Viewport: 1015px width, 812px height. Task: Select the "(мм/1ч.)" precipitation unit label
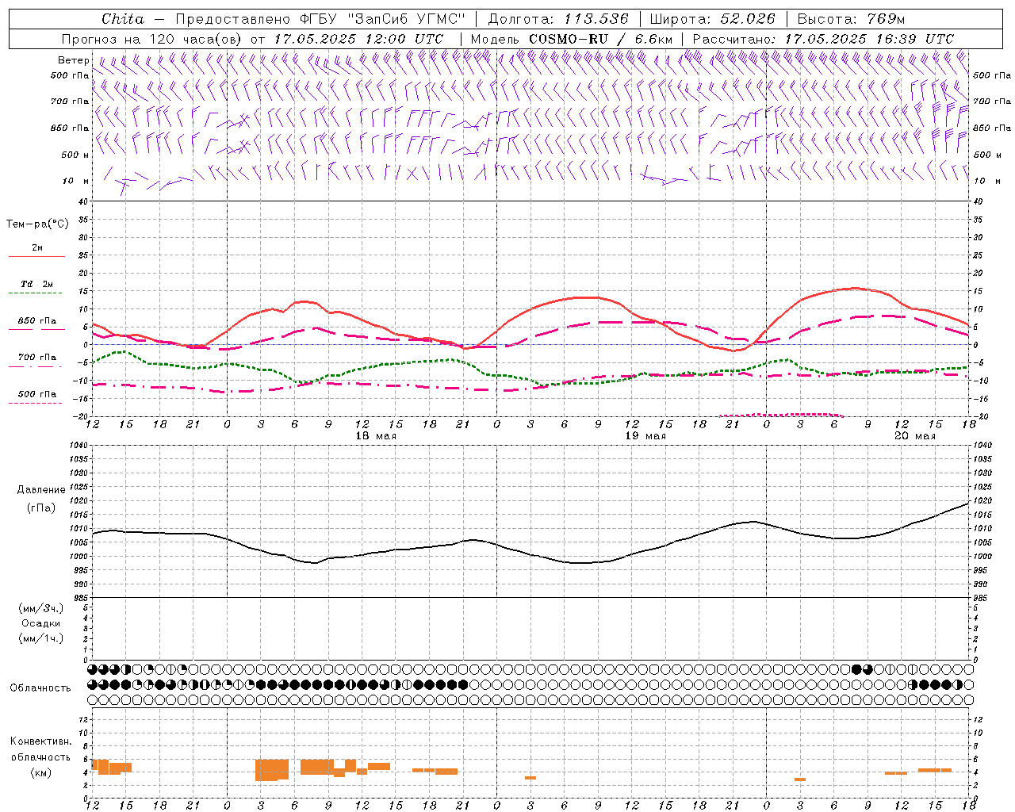[x=41, y=638]
